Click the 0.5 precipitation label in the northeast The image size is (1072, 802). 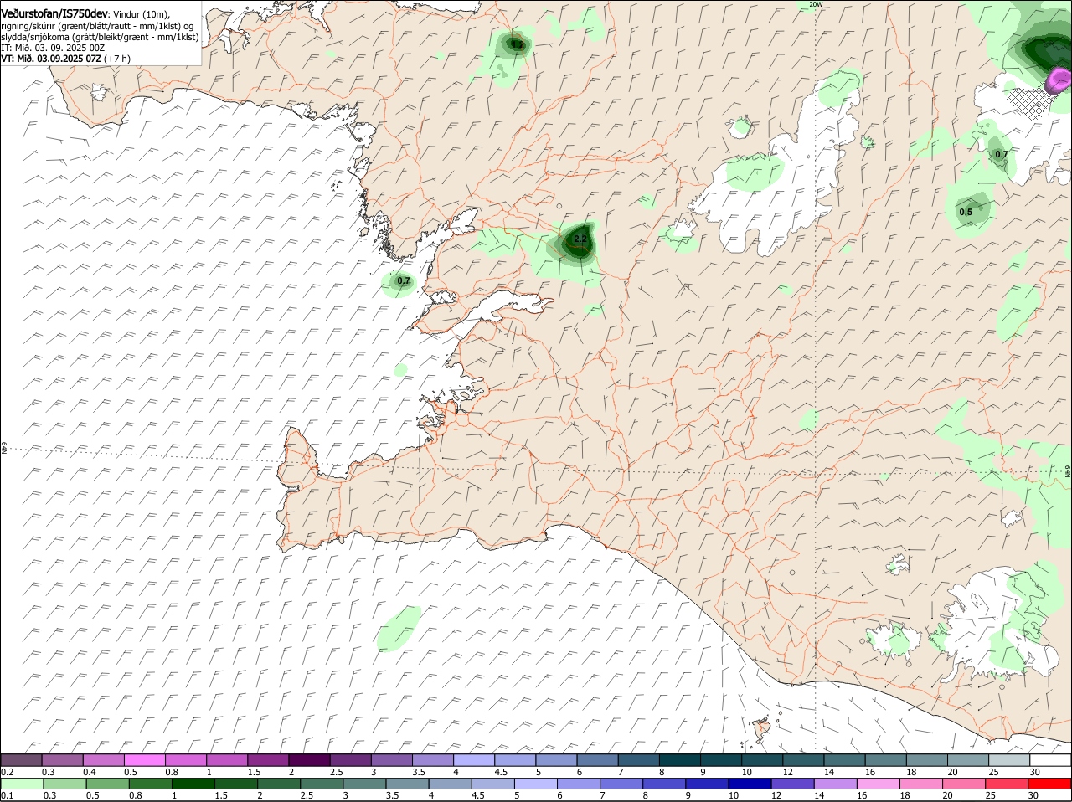click(x=966, y=212)
